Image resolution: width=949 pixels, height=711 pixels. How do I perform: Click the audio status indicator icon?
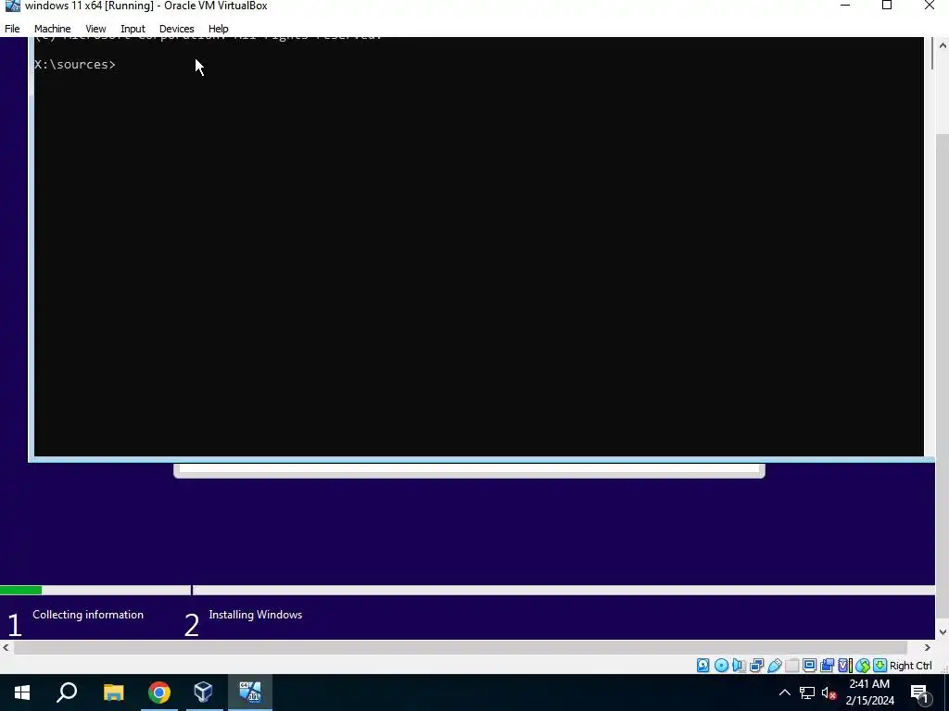tap(739, 665)
